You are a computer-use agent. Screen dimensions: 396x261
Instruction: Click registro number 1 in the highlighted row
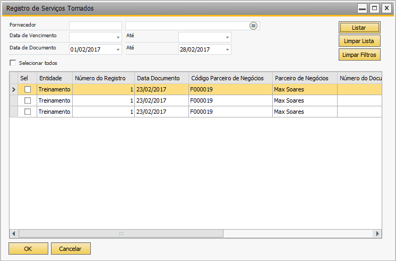(104, 89)
